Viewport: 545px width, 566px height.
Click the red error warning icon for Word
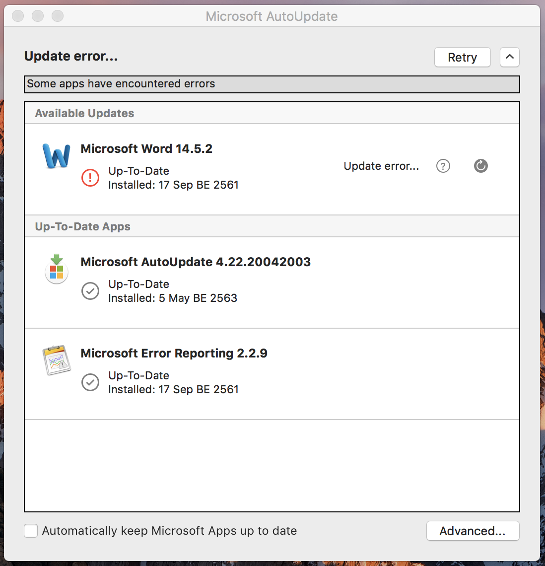click(x=90, y=178)
